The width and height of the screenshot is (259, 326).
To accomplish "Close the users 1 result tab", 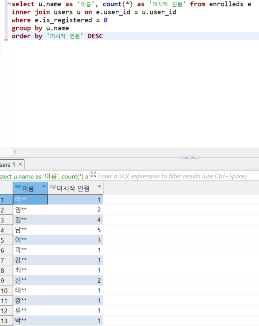I will pyautogui.click(x=20, y=164).
